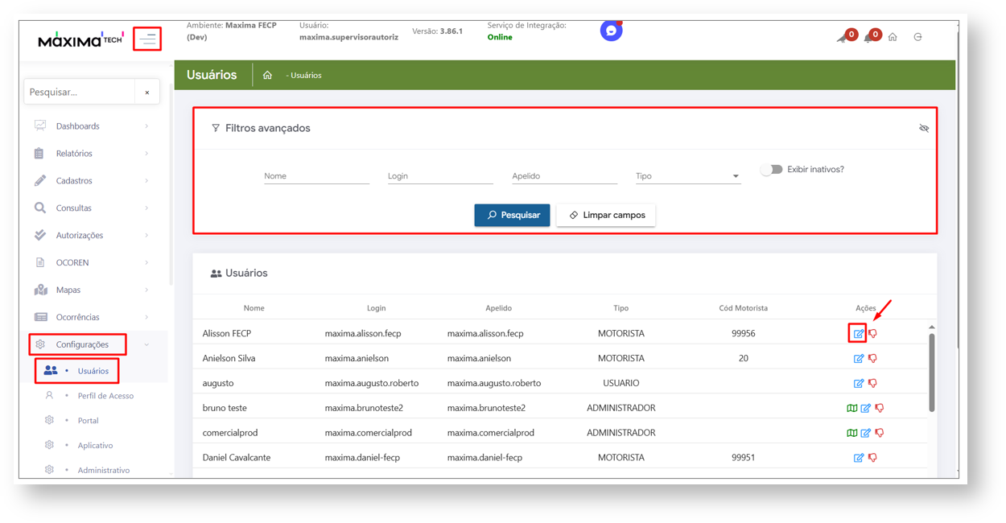Select Usuários in the sidebar
The image size is (1006, 523).
pyautogui.click(x=93, y=371)
